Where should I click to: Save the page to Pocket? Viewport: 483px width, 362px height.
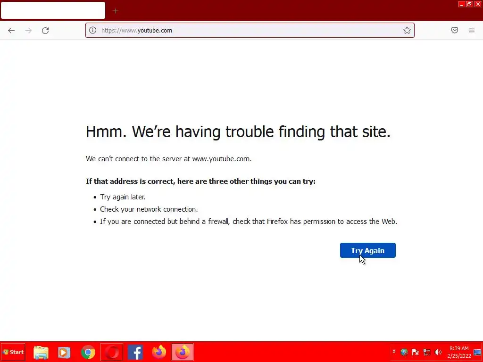click(455, 30)
